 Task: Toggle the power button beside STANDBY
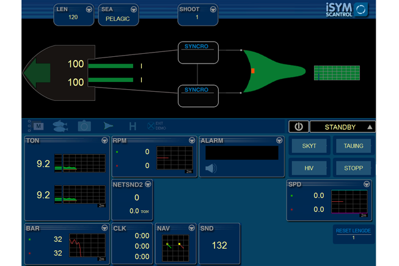298,127
